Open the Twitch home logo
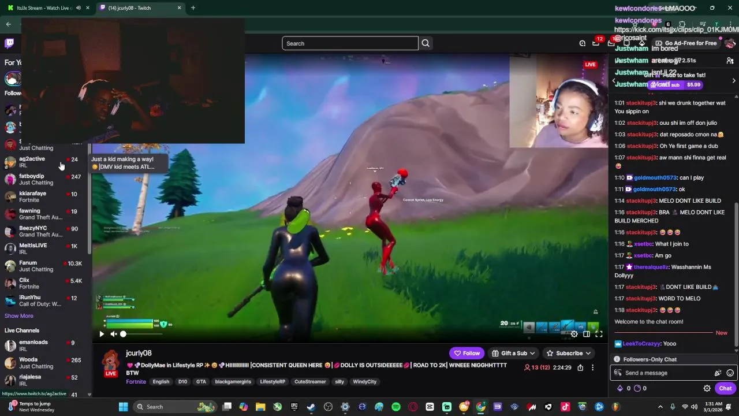The height and width of the screenshot is (416, 739). [9, 43]
